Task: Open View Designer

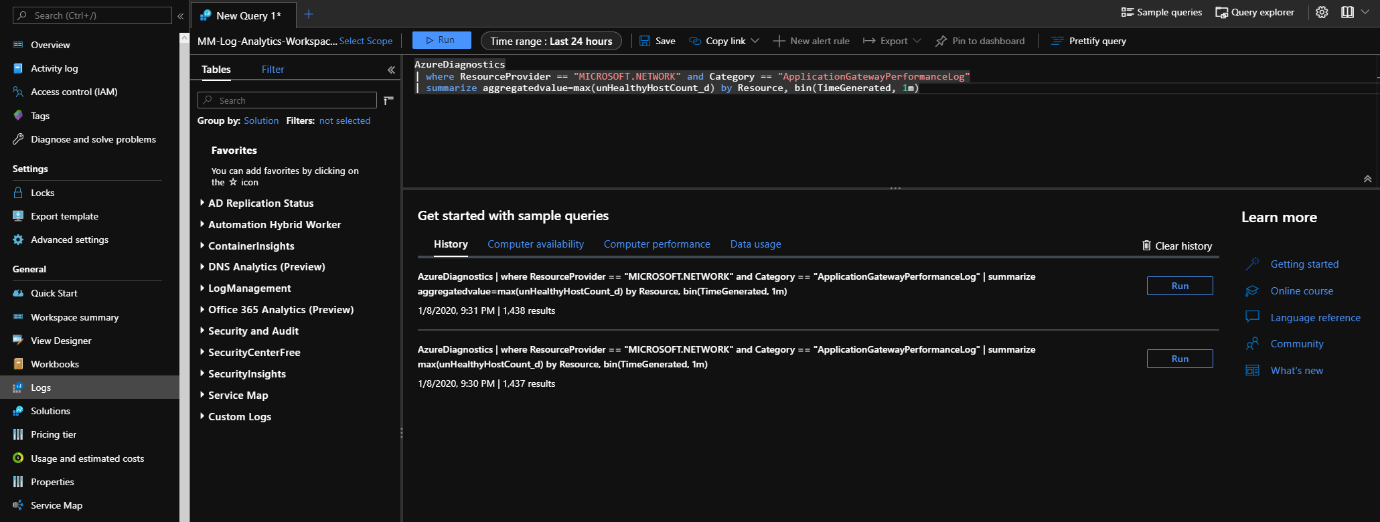Action: (x=61, y=341)
